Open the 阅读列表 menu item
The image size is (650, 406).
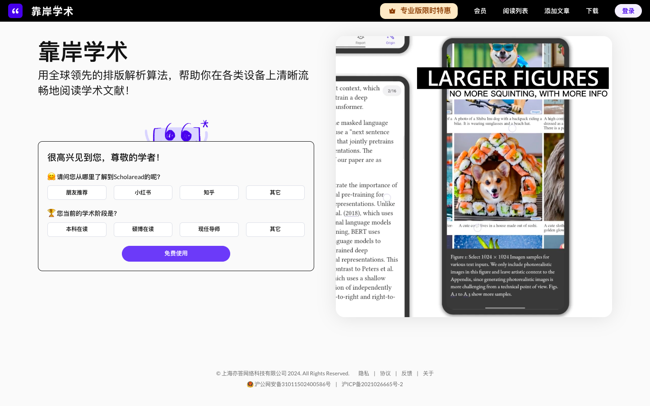click(515, 11)
